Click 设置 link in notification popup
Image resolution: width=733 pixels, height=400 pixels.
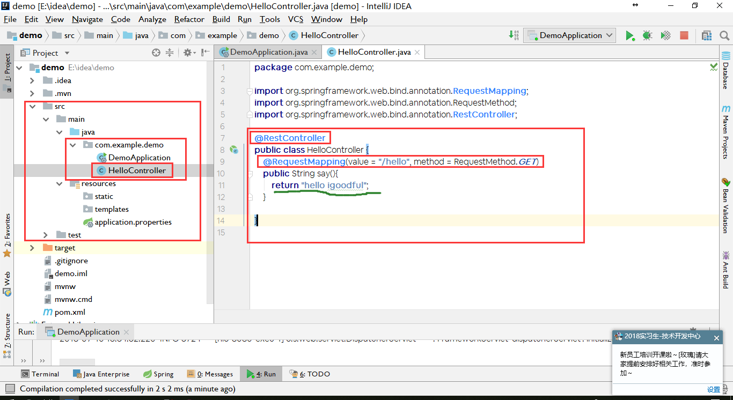tap(714, 389)
